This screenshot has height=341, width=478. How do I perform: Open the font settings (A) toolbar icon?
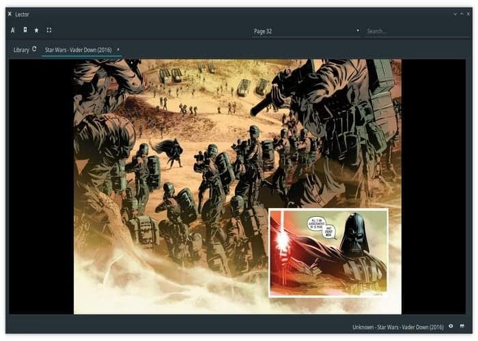[13, 30]
